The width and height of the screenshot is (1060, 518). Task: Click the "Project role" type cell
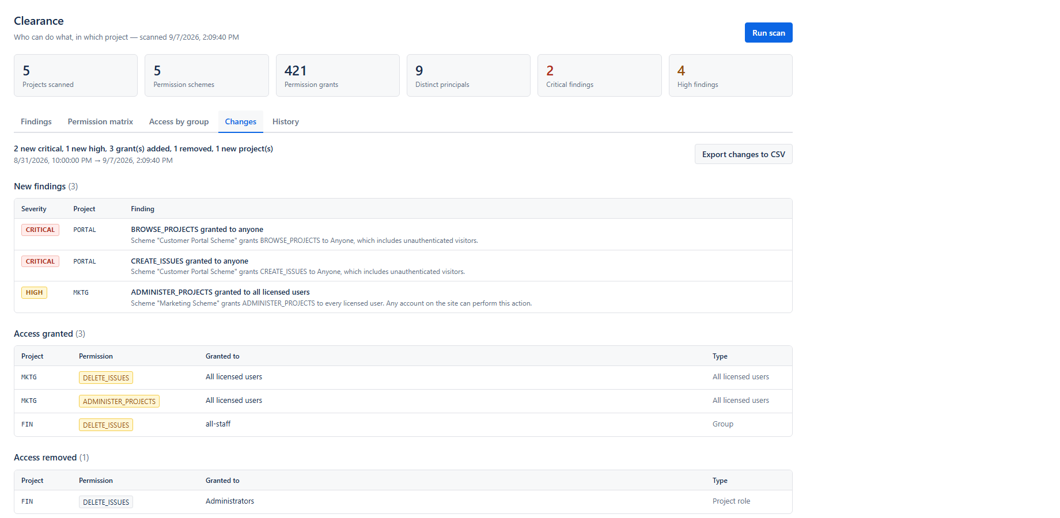731,501
